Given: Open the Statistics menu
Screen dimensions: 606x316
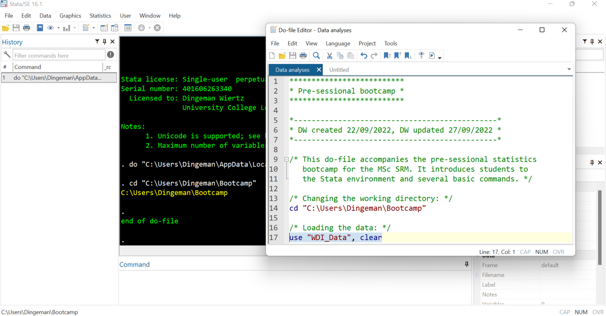Looking at the screenshot, I should (x=100, y=16).
